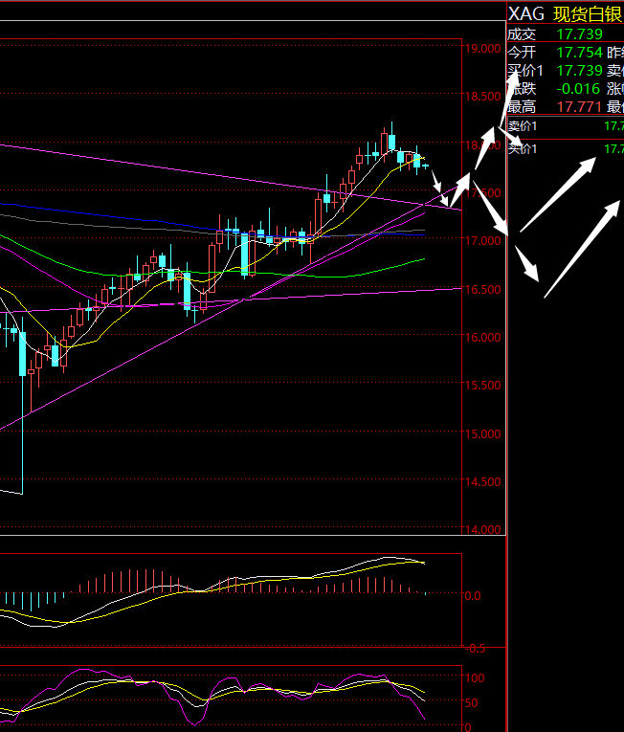Click the MACD -0.5 axis label
Image resolution: width=624 pixels, height=732 pixels.
(x=476, y=649)
